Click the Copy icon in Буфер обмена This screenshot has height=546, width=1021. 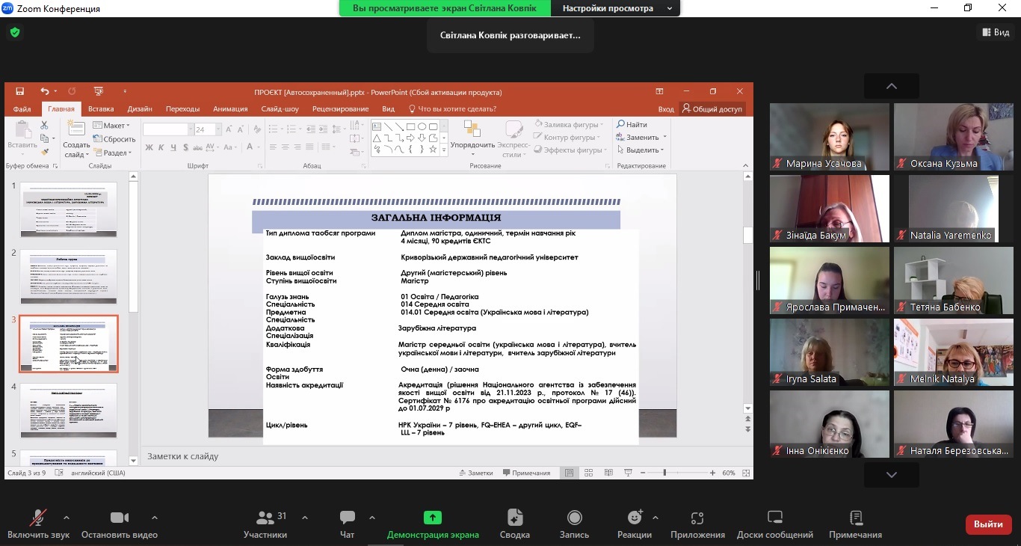pyautogui.click(x=44, y=138)
